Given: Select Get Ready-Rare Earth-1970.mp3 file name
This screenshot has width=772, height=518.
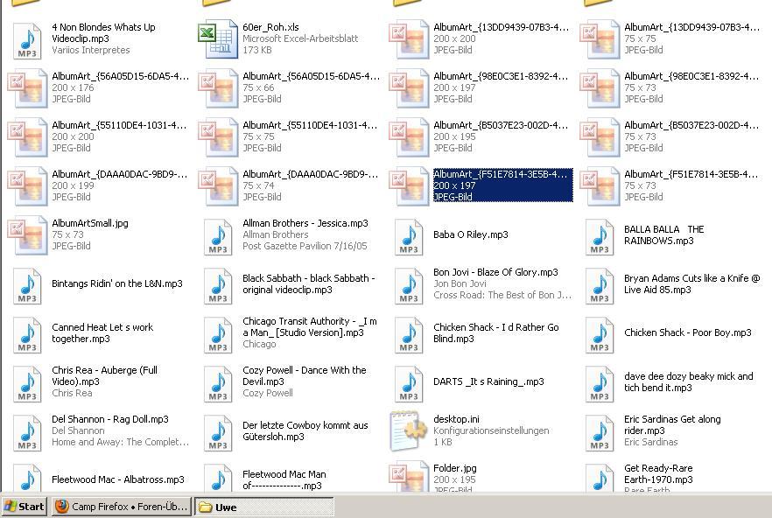Looking at the screenshot, I should point(658,473).
